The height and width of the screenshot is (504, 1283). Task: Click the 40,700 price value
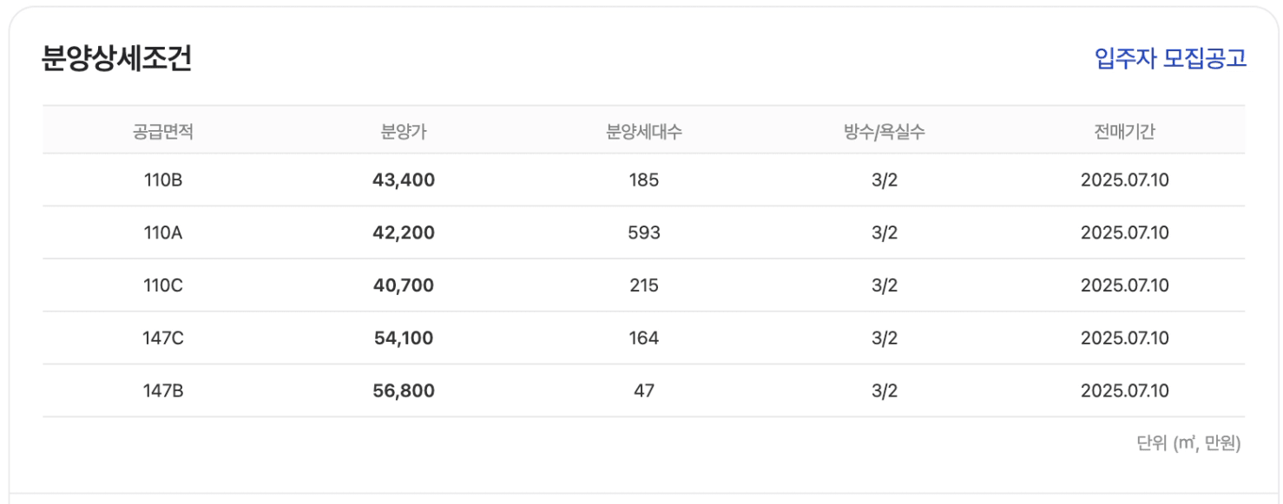(404, 285)
